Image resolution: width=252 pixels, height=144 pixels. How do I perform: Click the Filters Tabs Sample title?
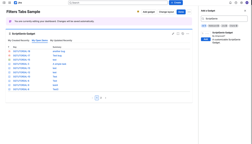pyautogui.click(x=23, y=12)
